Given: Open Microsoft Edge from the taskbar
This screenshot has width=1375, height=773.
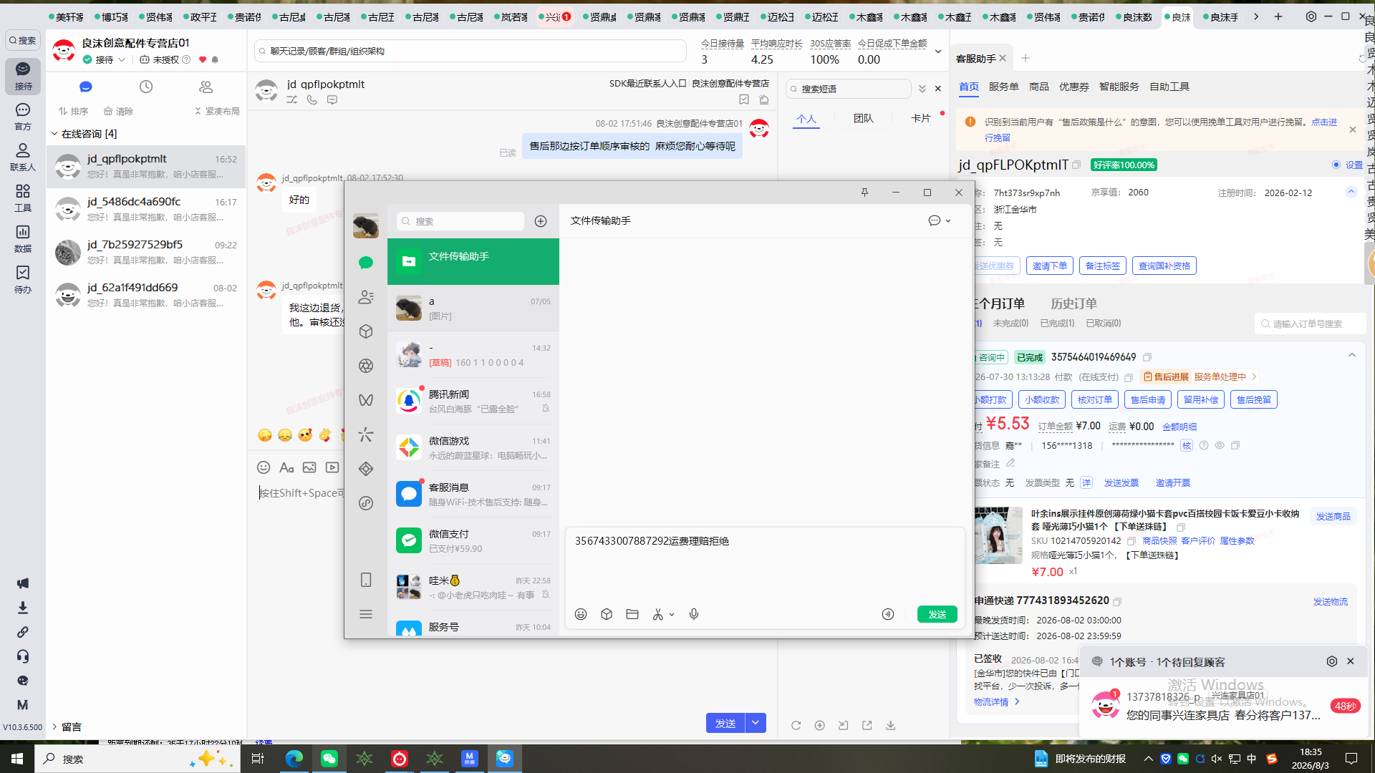Looking at the screenshot, I should (294, 759).
